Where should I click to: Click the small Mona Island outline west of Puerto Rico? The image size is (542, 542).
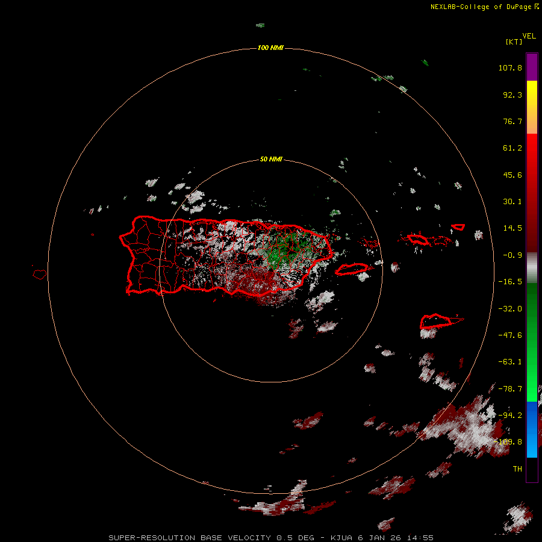point(40,275)
